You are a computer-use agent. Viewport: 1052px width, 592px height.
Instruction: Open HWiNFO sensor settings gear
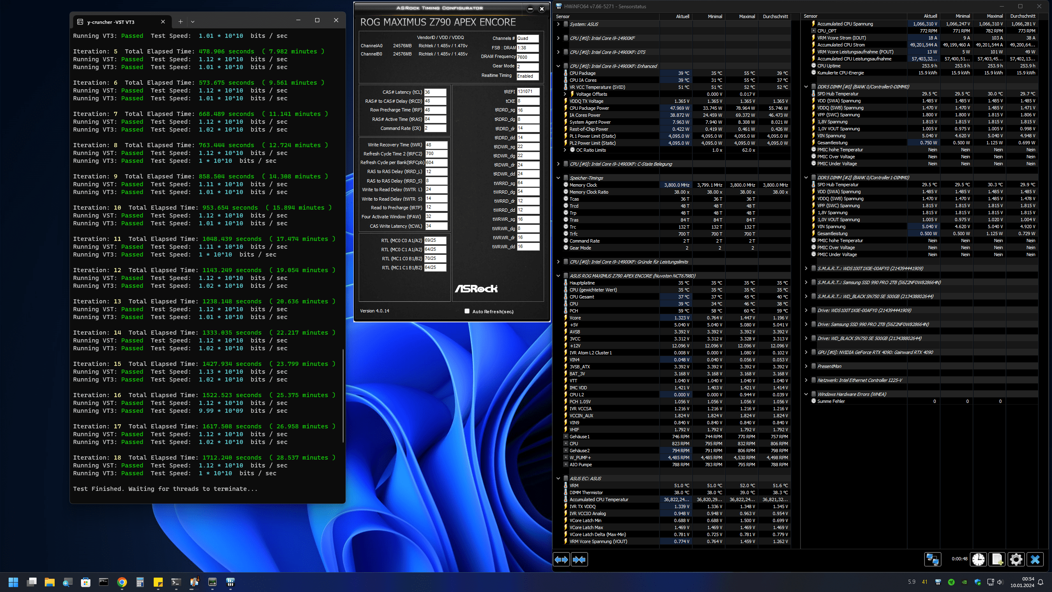[x=1016, y=560]
